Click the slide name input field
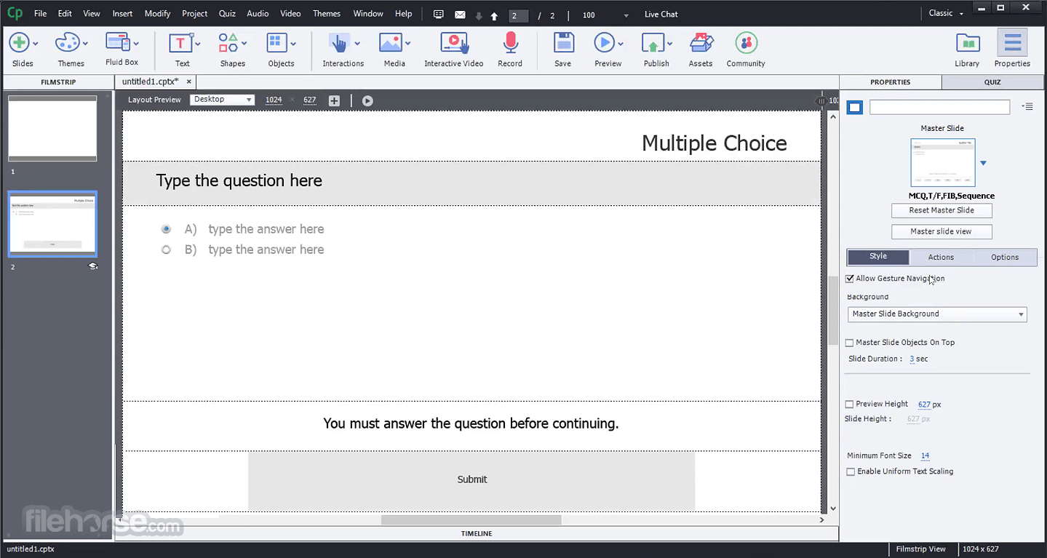Screen dimensions: 1047x558 939,107
